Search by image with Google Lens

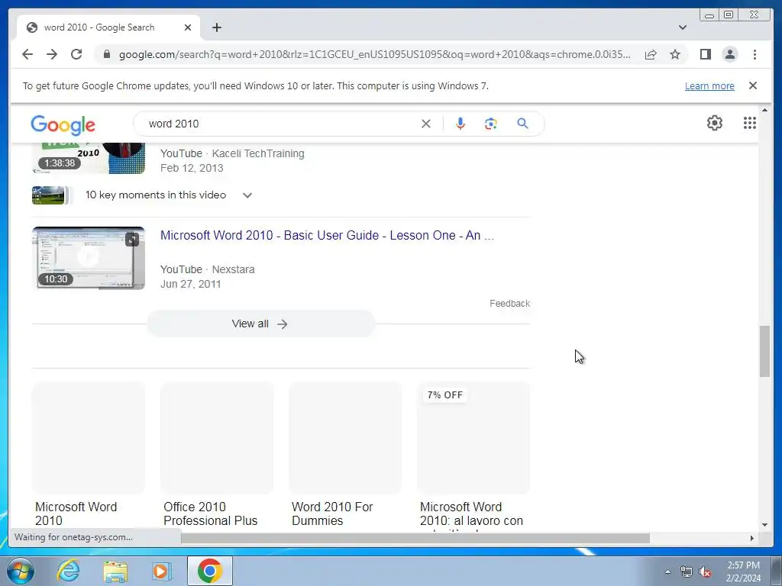coord(491,124)
